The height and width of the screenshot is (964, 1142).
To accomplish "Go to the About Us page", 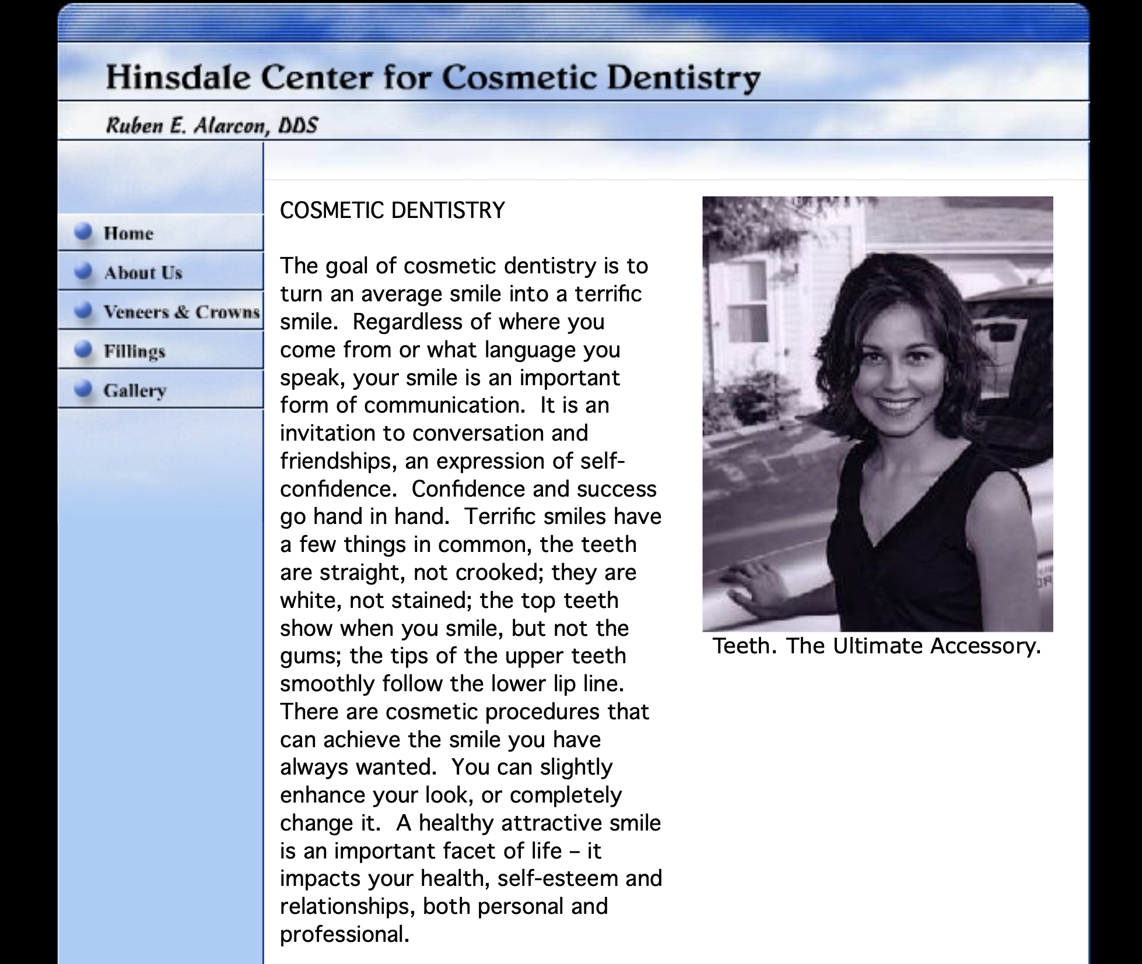I will click(143, 273).
